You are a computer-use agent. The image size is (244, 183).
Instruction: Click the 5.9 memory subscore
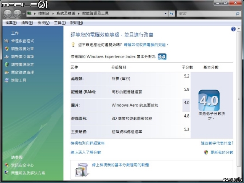pos(186,89)
